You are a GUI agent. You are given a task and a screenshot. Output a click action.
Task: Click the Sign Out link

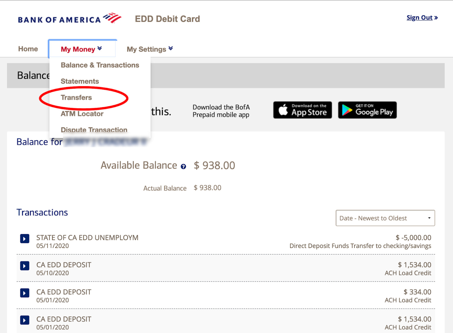coord(420,17)
